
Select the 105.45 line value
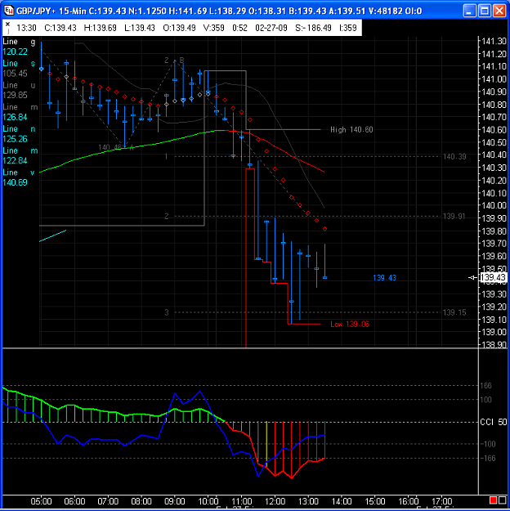pyautogui.click(x=15, y=74)
